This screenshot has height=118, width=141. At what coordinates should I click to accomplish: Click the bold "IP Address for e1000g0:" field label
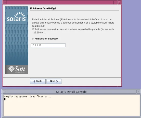[x=45, y=39]
